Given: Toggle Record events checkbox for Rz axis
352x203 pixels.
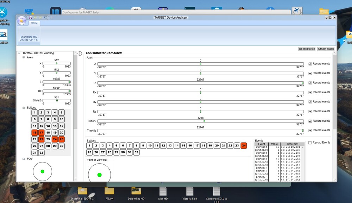Looking at the screenshot, I should tap(310, 112).
